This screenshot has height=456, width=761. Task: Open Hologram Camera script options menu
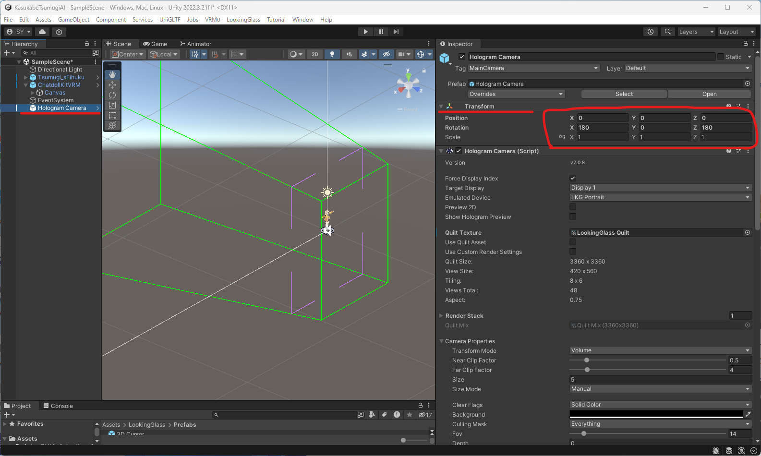coord(748,151)
